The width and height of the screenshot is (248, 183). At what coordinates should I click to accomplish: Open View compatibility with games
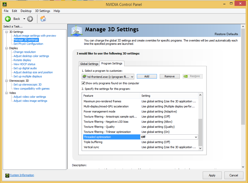pos(32,89)
